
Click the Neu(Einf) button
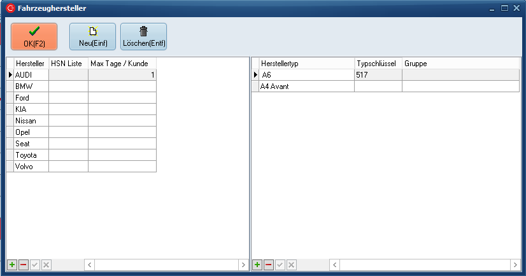[92, 36]
